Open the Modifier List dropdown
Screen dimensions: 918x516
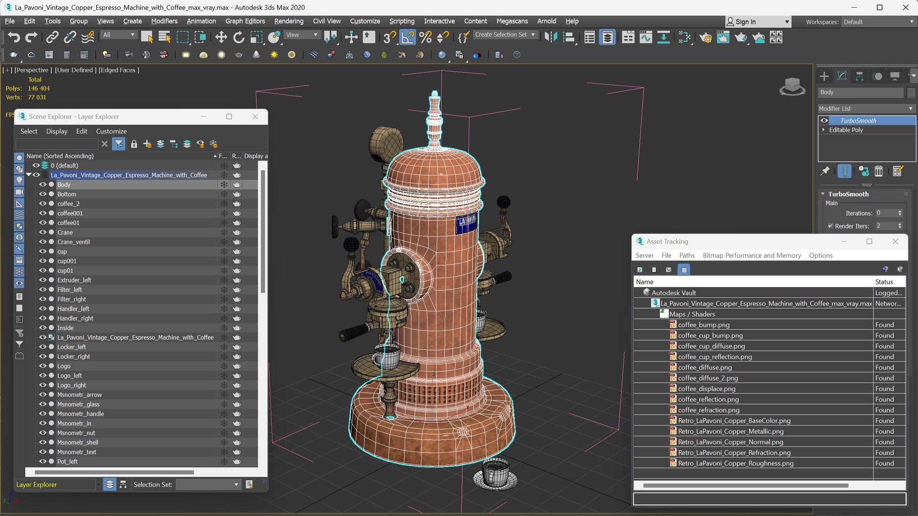point(866,108)
